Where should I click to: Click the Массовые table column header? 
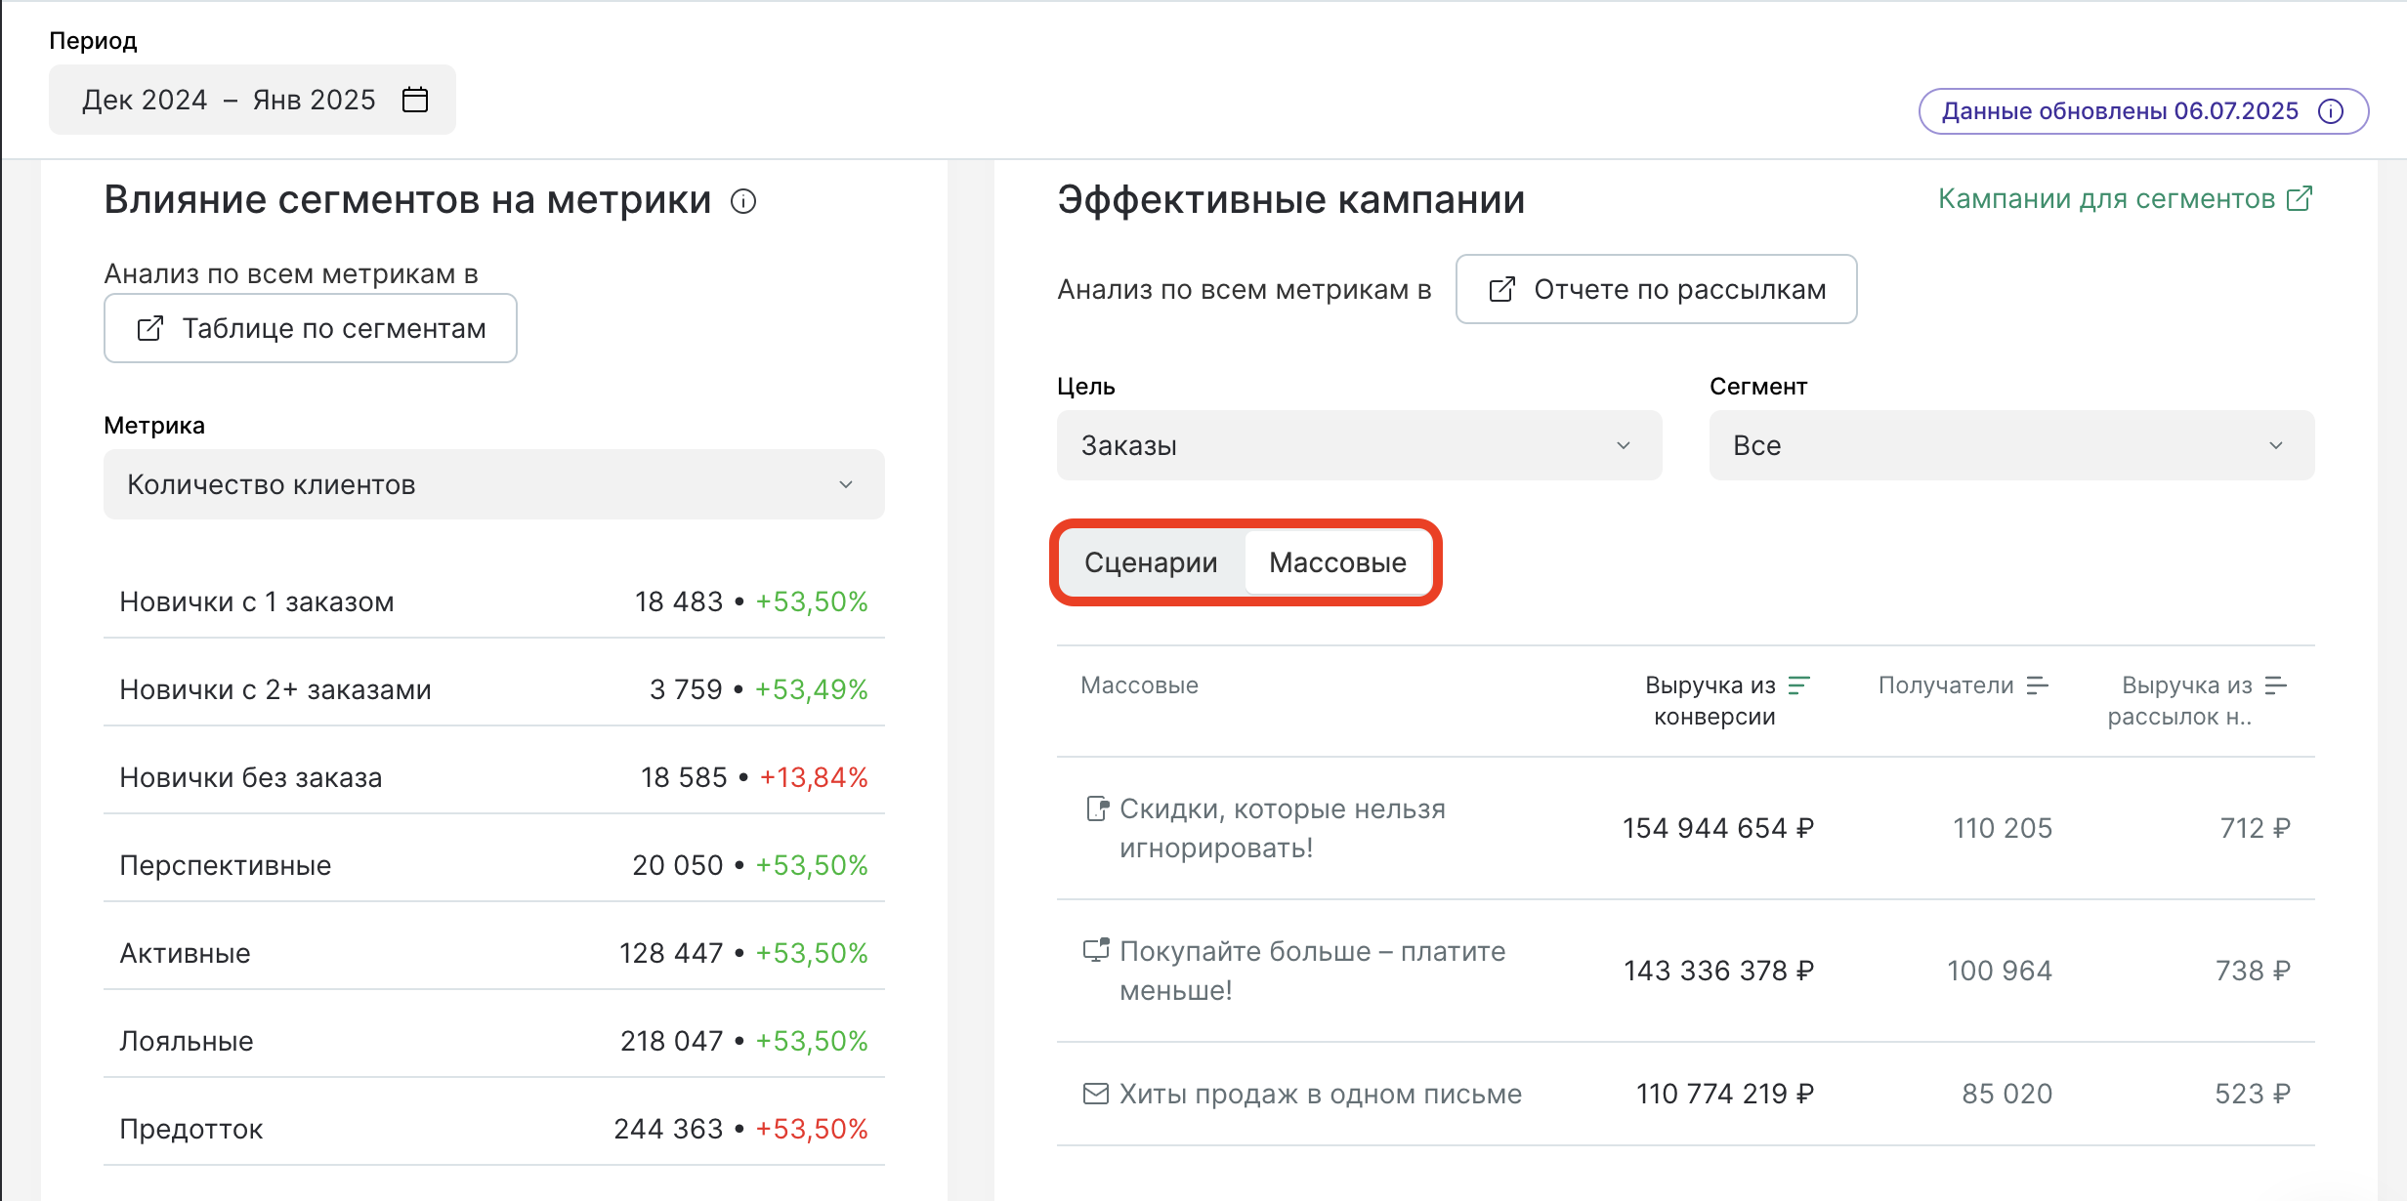click(1139, 685)
